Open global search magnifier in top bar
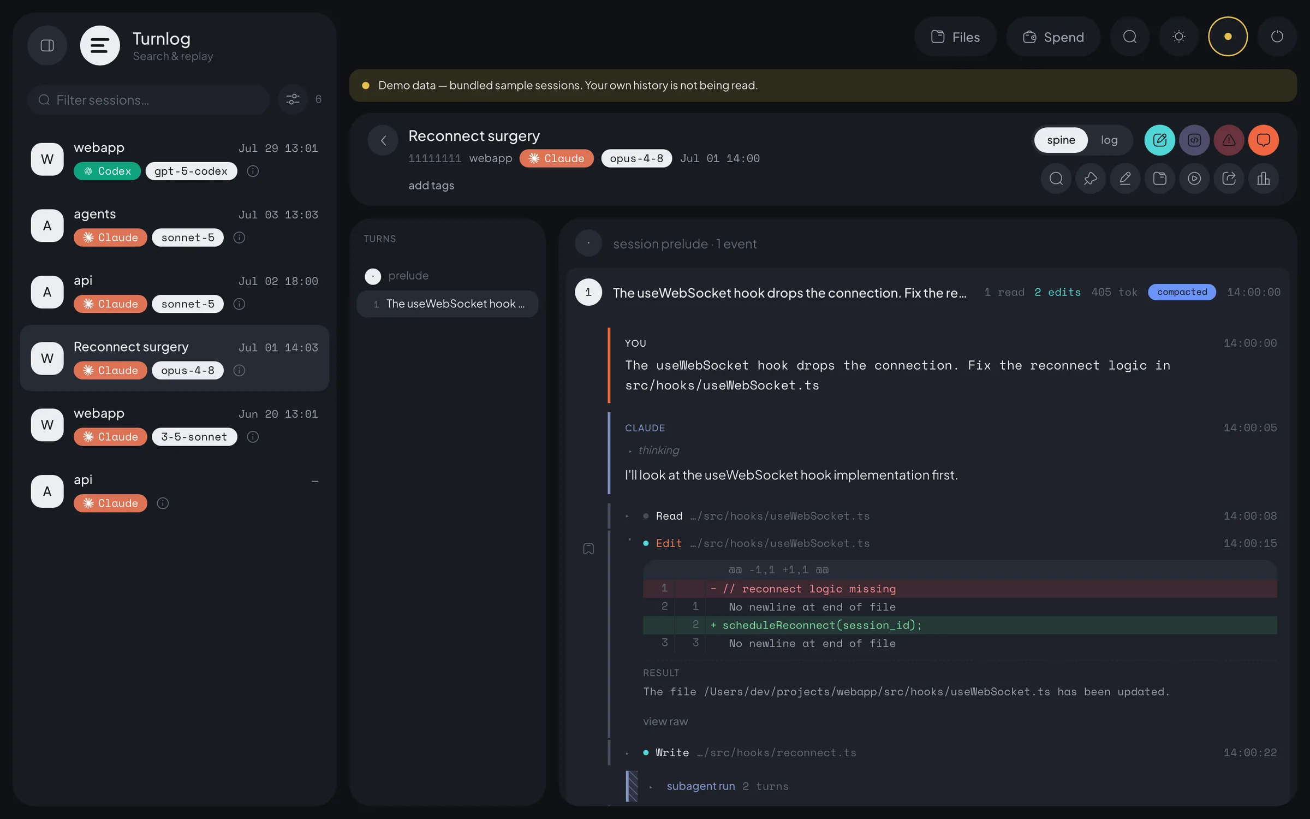Screen dimensions: 1310x819 tap(1129, 37)
